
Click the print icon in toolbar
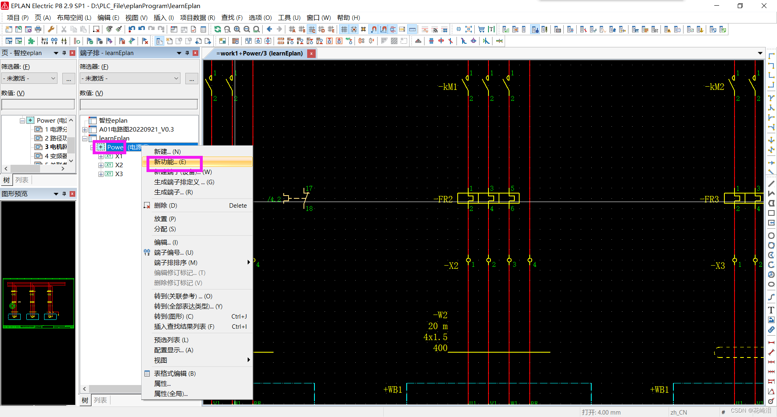[x=38, y=29]
